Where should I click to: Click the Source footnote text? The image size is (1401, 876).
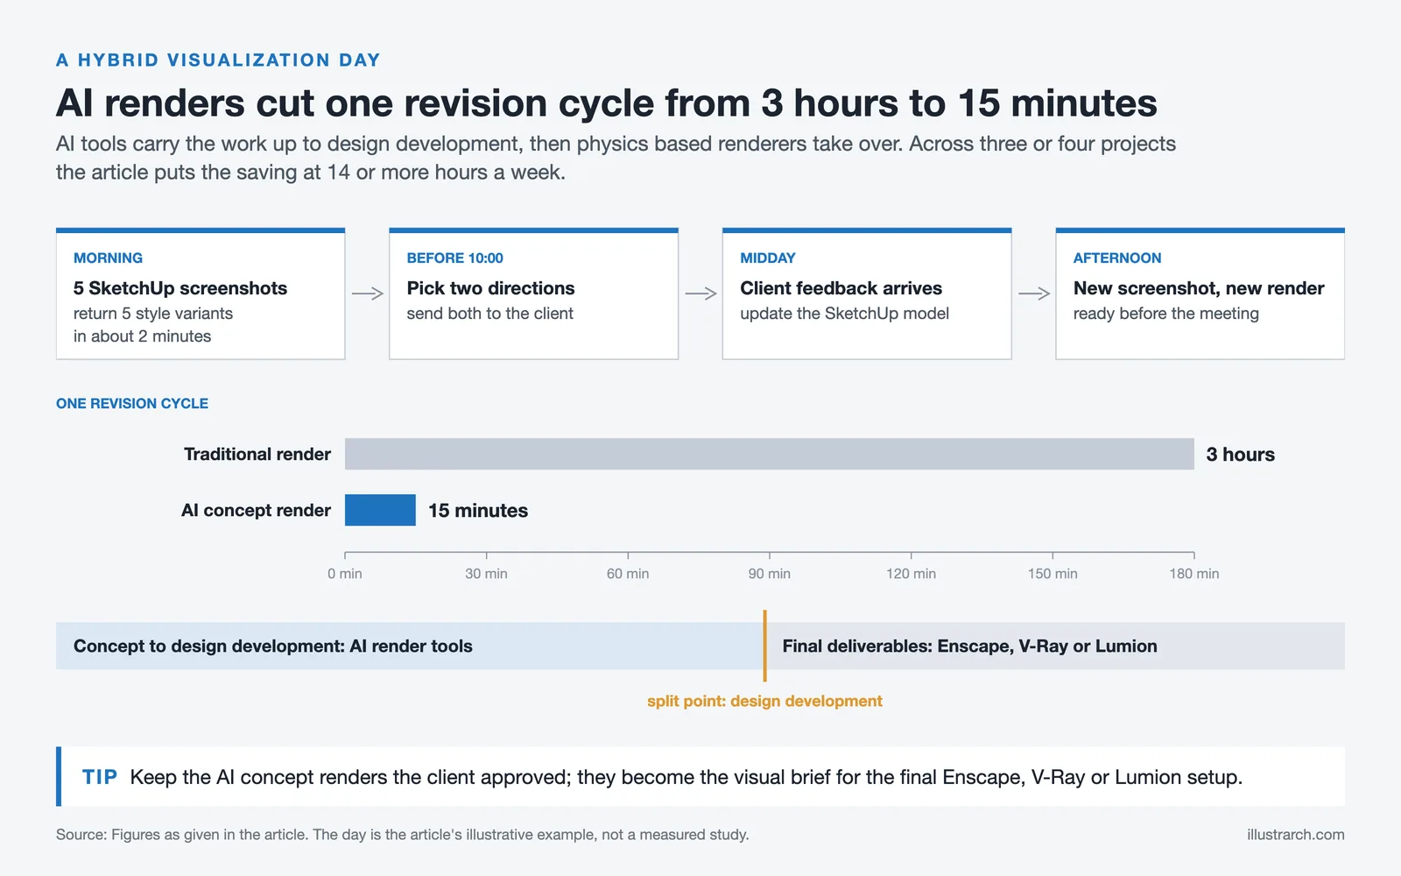pyautogui.click(x=403, y=835)
